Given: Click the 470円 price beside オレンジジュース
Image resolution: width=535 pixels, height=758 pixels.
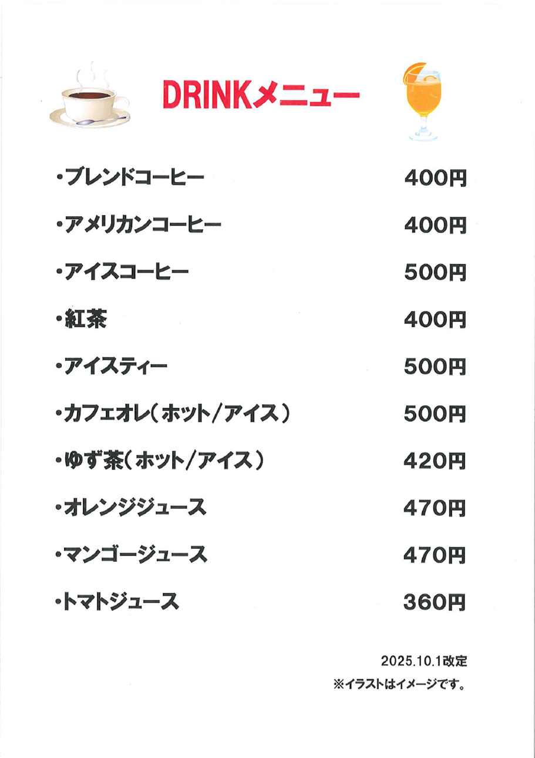Looking at the screenshot, I should (x=435, y=508).
